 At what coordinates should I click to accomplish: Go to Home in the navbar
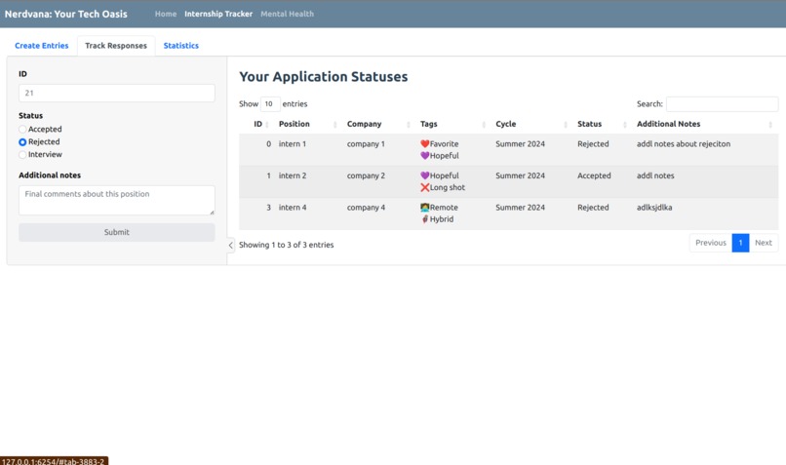pos(166,14)
